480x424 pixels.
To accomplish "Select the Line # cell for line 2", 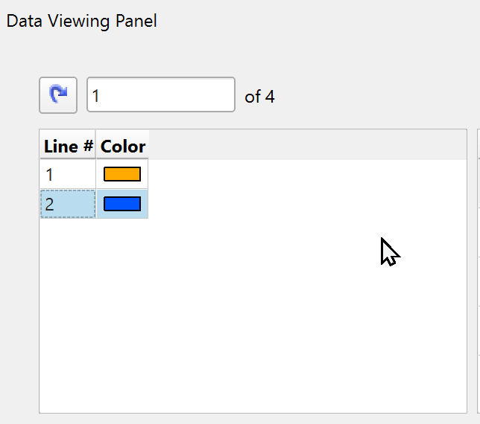I will (x=68, y=204).
